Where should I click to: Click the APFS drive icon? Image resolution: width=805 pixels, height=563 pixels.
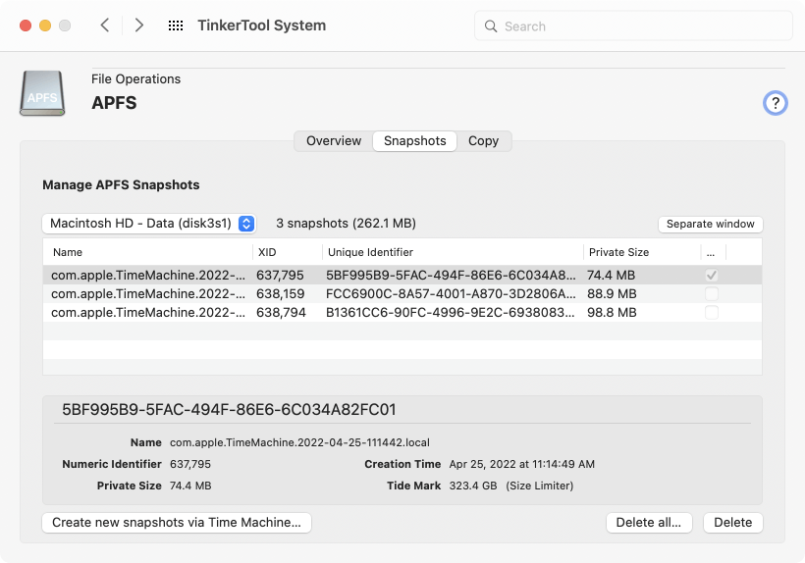(42, 93)
